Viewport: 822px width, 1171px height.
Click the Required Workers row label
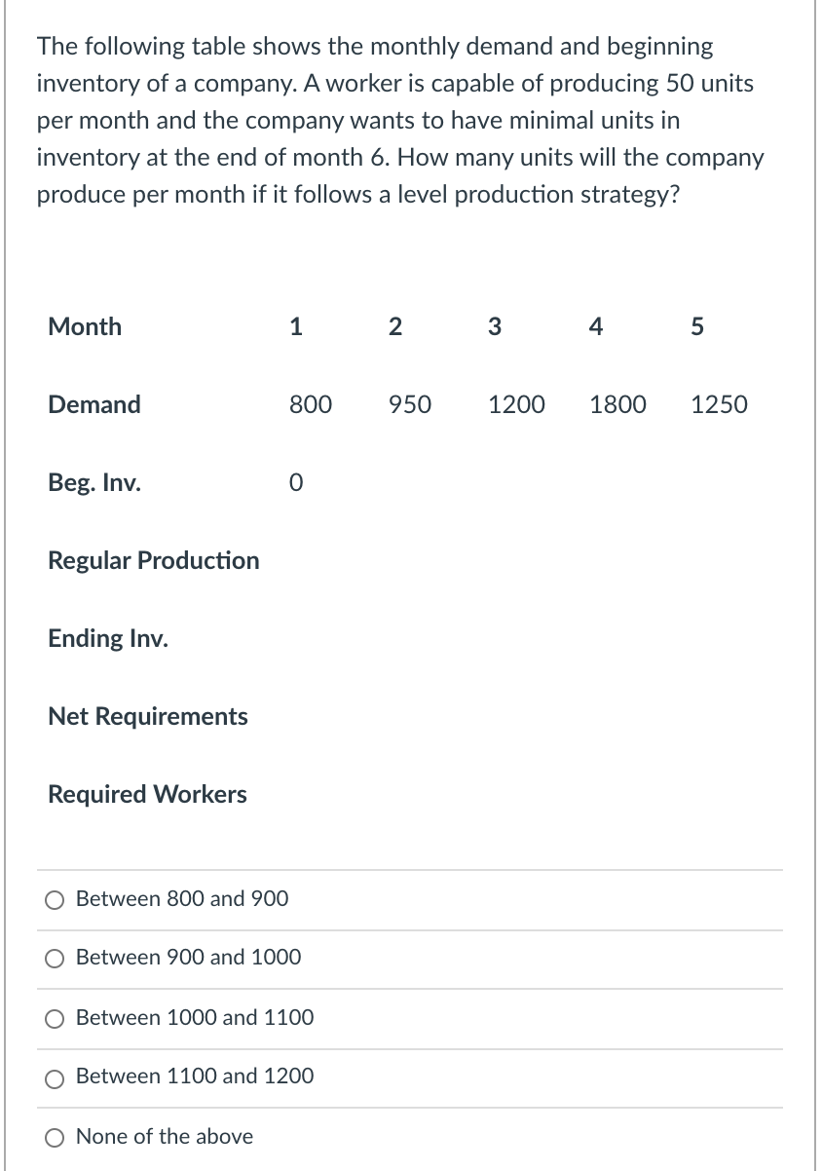coord(146,794)
